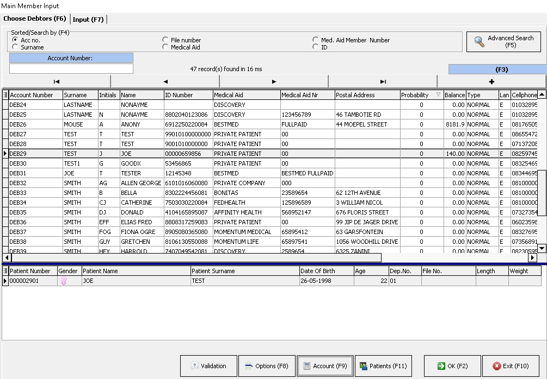This screenshot has width=547, height=379.
Task: Click the Exit (F10) button
Action: point(511,366)
